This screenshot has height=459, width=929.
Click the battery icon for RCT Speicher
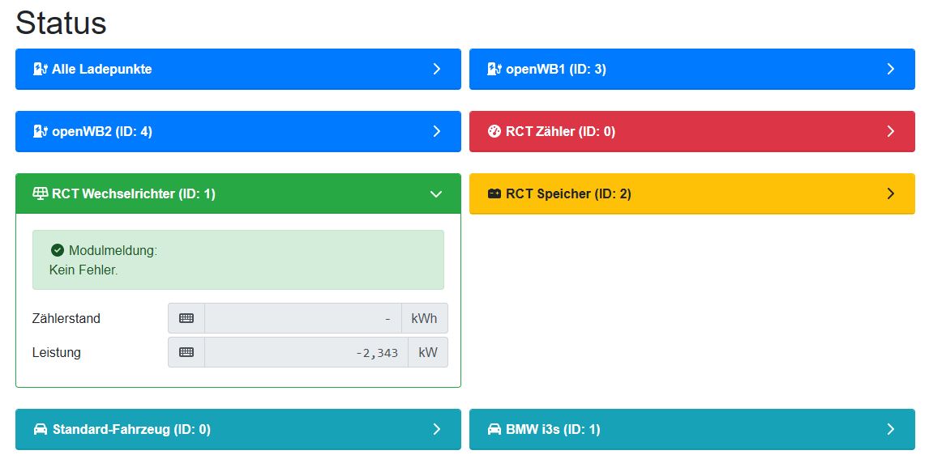pyautogui.click(x=494, y=194)
